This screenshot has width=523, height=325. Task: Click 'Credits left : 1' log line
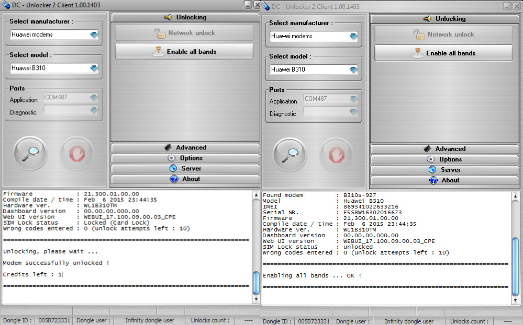(32, 274)
